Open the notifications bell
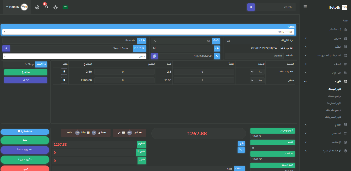351x171 pixels. coord(46,7)
